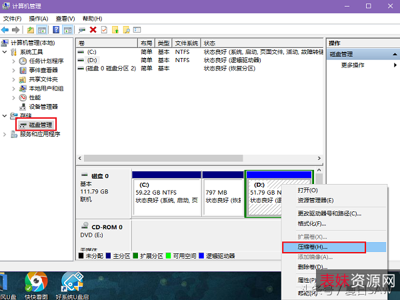Open the Action (操作) menu
Viewport: 400px width, 300px height.
[39, 19]
